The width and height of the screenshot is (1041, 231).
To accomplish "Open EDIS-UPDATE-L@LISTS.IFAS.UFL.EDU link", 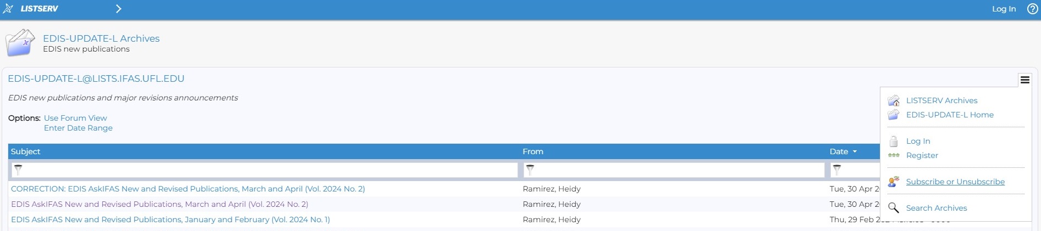I will [96, 78].
